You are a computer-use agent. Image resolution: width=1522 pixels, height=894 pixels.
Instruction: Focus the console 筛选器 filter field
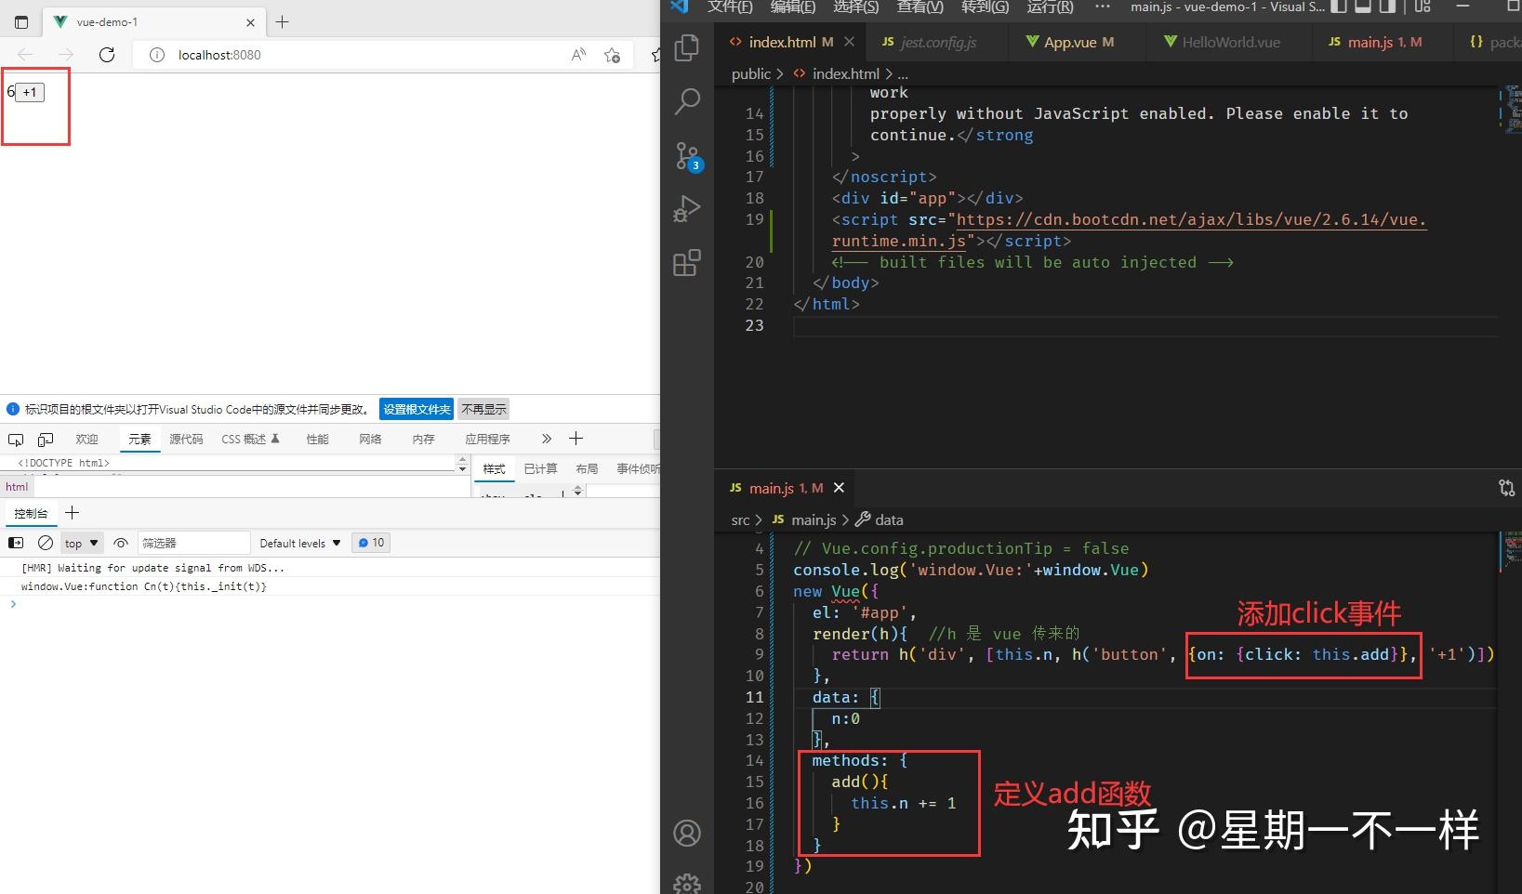click(193, 543)
